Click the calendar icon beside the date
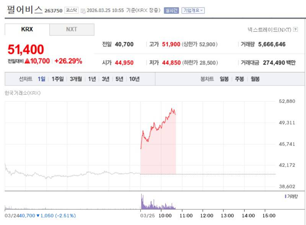This screenshot has width=306, height=225. coord(83,11)
